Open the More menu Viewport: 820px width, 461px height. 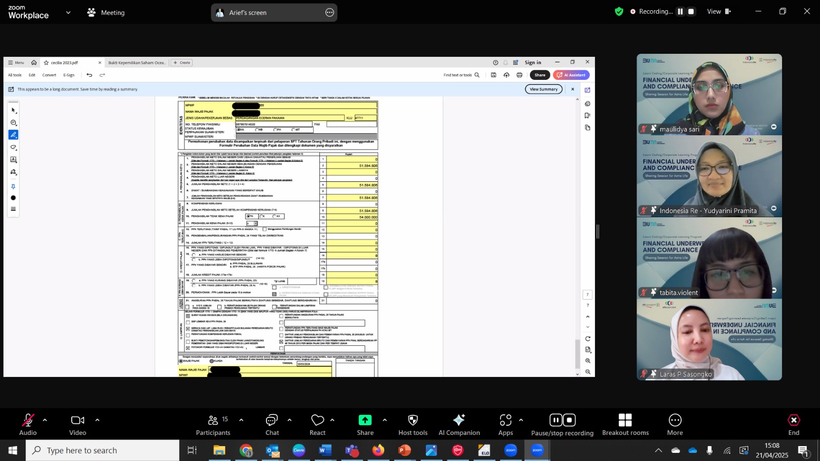(675, 425)
